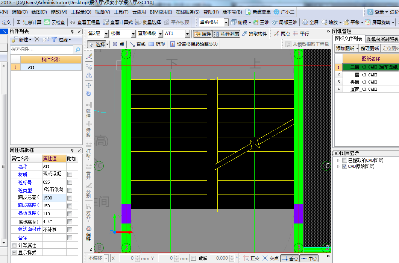Screen dimensions: 399x263
Task: Open the AT1 component dropdown
Action: point(187,33)
